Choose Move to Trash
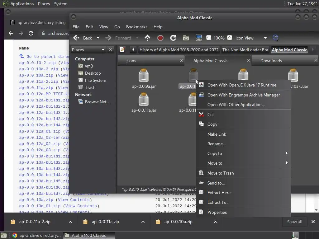Screen dimensions: 319x239 244,173
